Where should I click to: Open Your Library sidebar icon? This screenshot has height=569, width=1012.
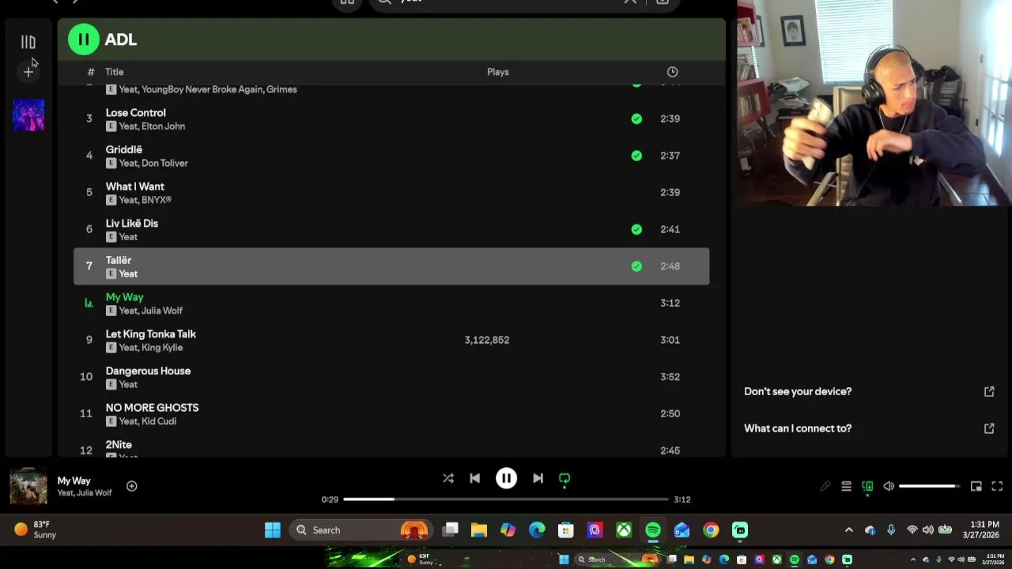click(28, 43)
